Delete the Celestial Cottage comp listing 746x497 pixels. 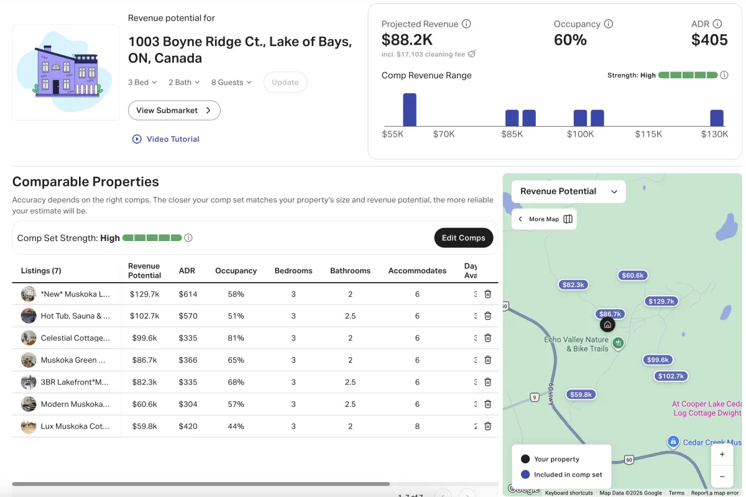[x=488, y=338]
